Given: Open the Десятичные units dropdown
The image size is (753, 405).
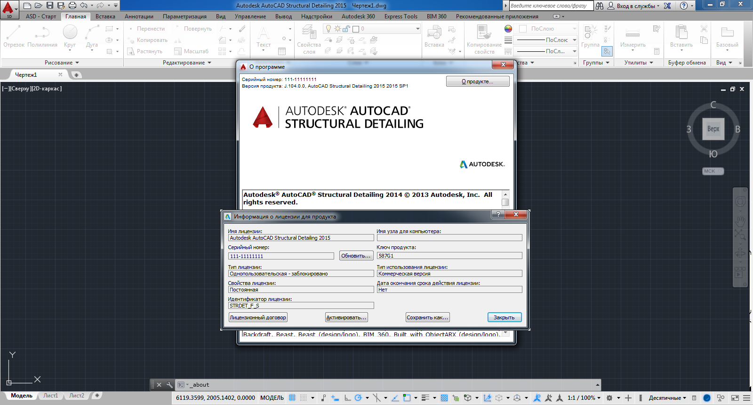Looking at the screenshot, I should tap(667, 398).
